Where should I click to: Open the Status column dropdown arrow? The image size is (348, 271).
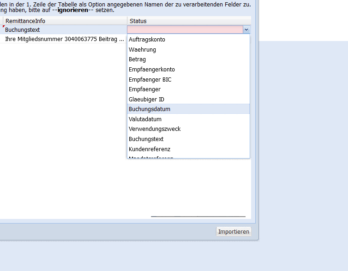246,29
